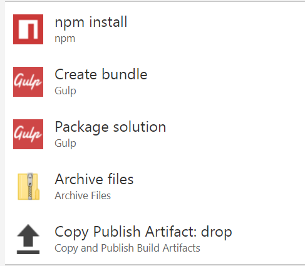Click the red npm icon
305x266 pixels.
pyautogui.click(x=28, y=29)
